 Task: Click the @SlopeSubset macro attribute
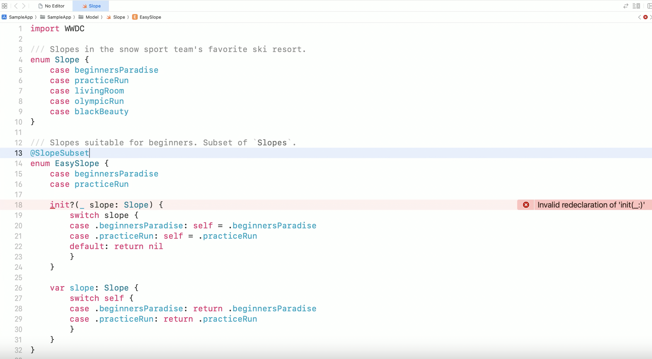[x=60, y=153]
